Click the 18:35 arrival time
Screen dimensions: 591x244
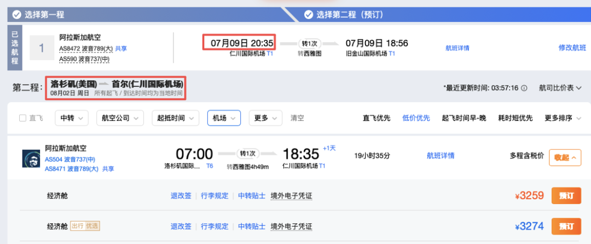pyautogui.click(x=302, y=154)
